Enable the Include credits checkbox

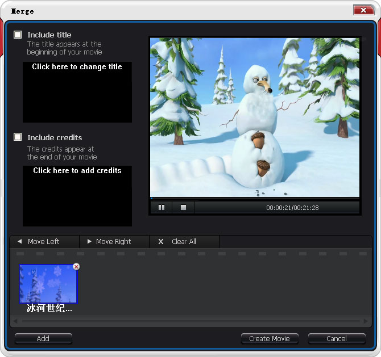pyautogui.click(x=18, y=137)
